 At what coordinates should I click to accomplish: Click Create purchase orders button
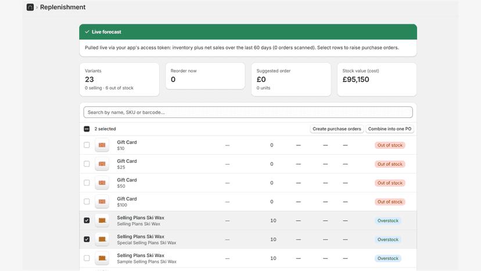pos(337,129)
